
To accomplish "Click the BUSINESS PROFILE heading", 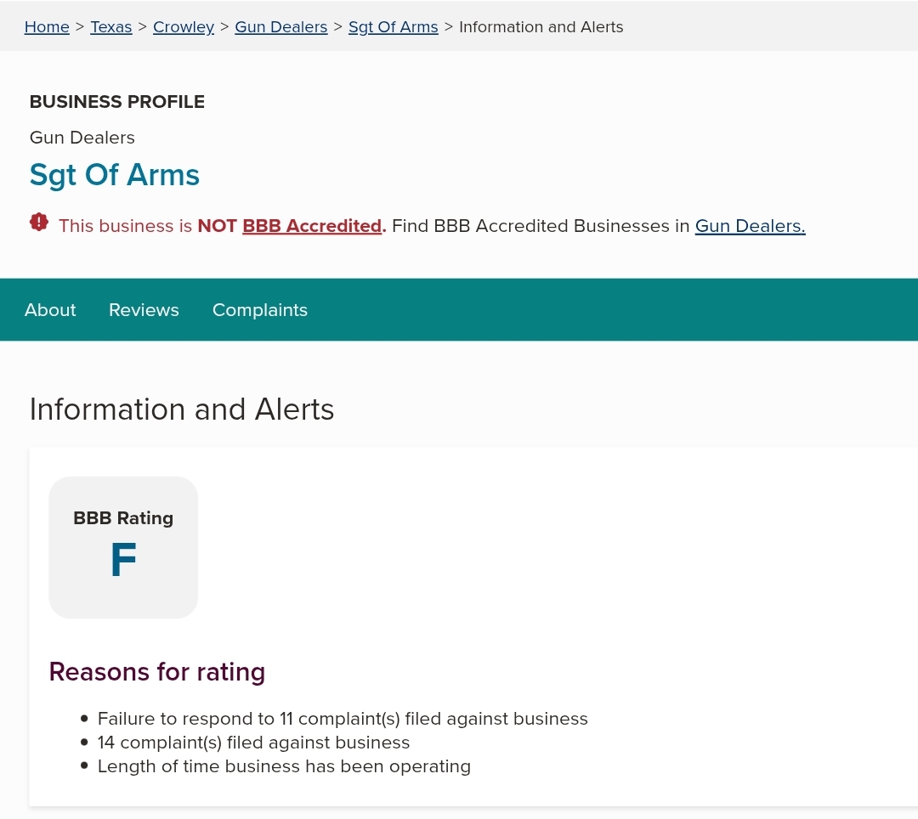I will 117,102.
